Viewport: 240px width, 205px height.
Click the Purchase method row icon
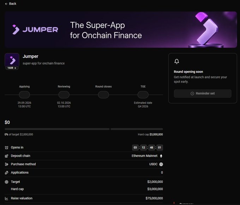(6, 164)
